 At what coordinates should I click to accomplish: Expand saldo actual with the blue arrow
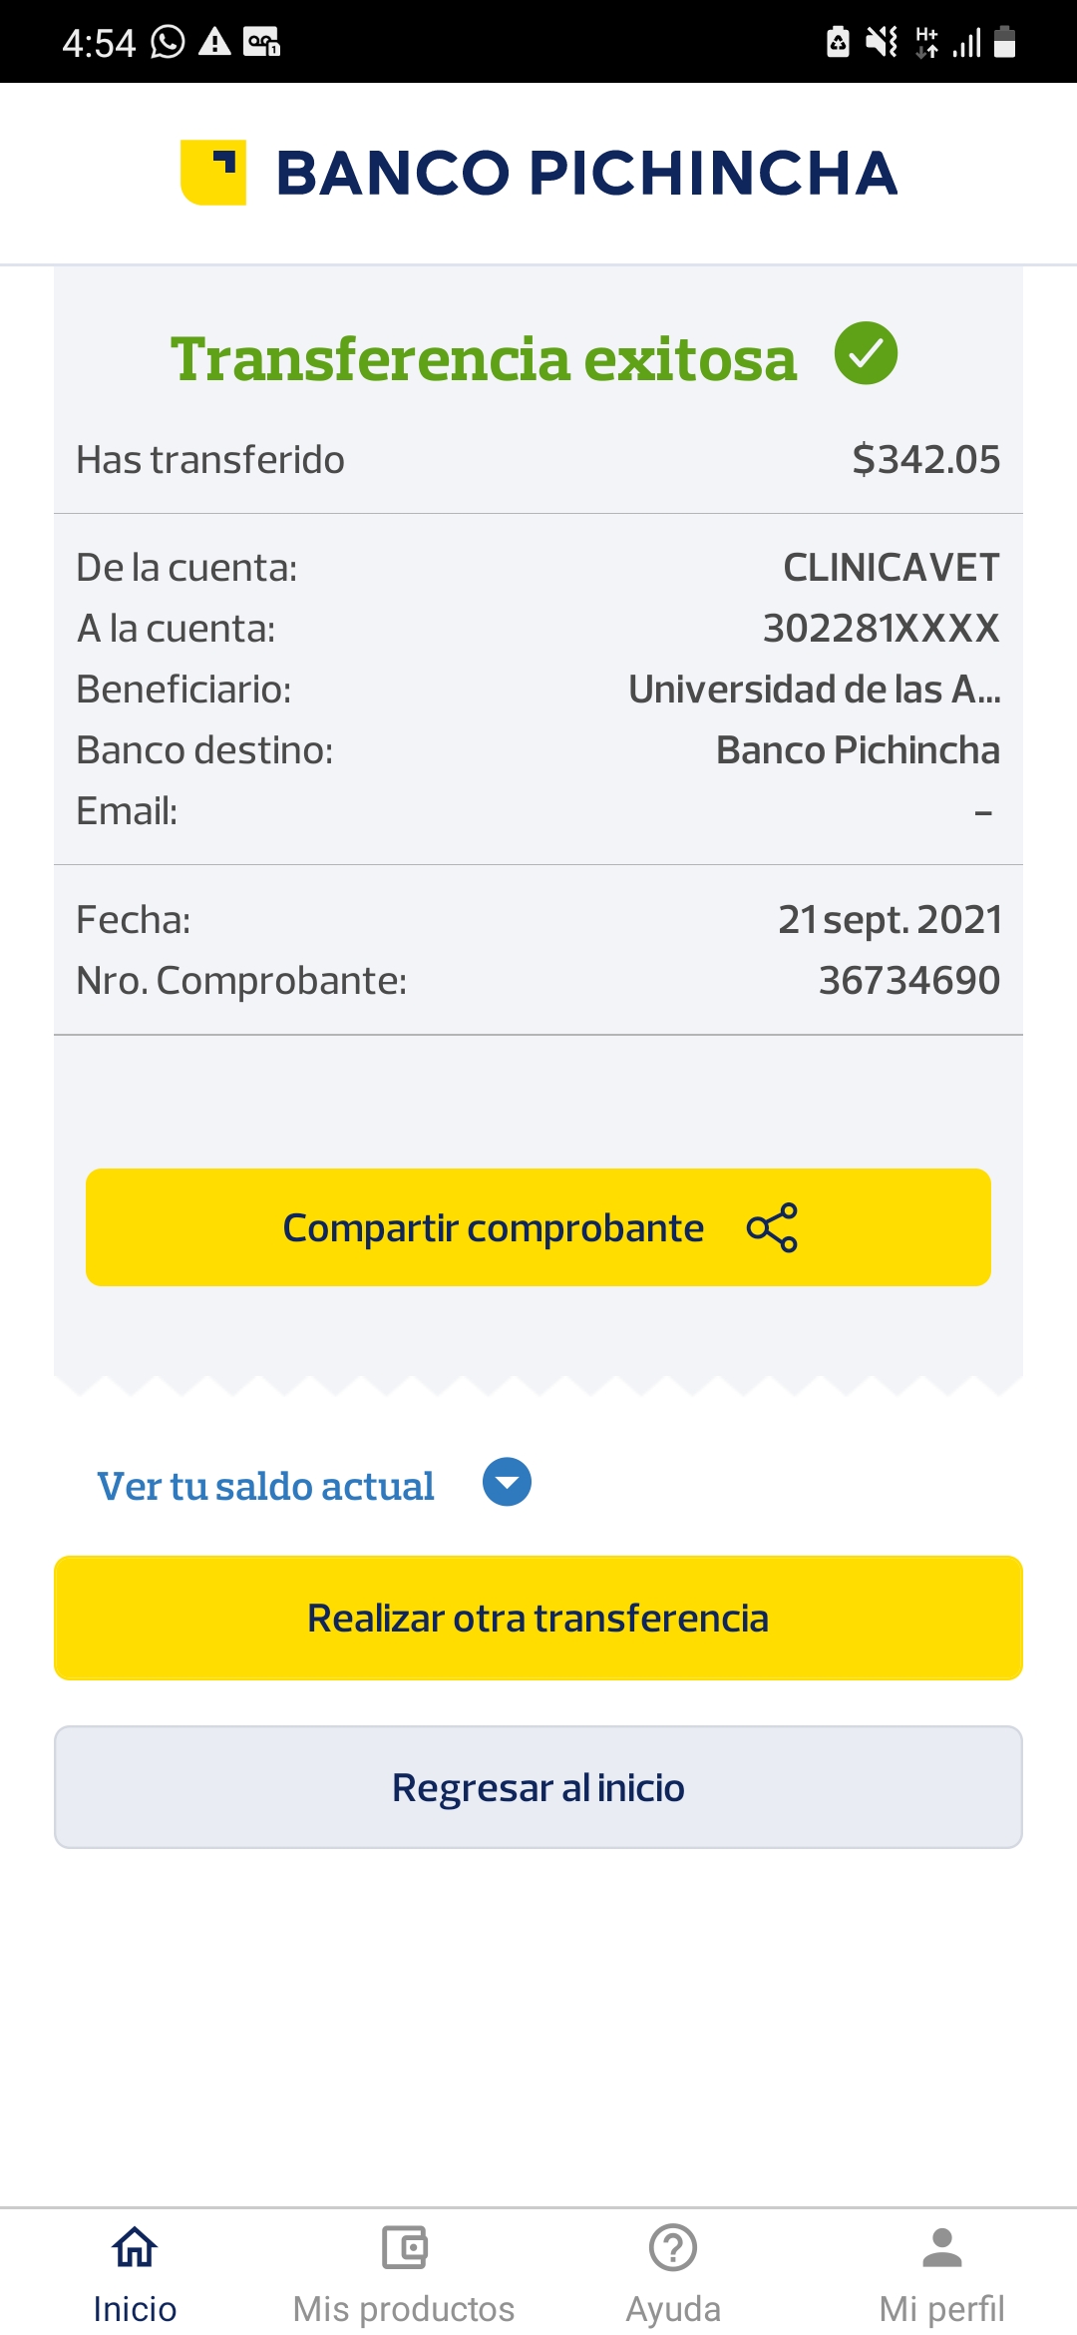(x=507, y=1482)
